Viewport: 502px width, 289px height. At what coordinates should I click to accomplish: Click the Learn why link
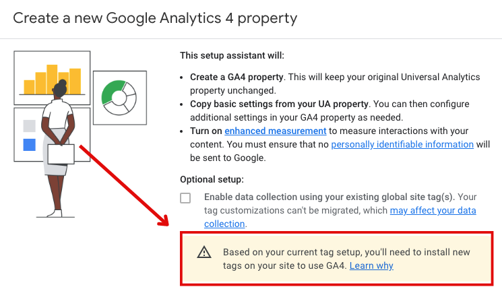[x=371, y=265]
